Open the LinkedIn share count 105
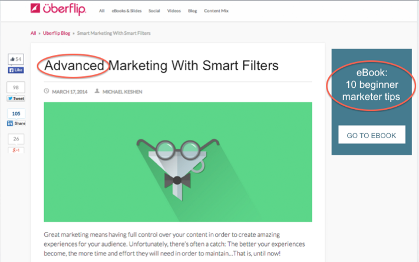Viewport: 419px width, 262px height. click(16, 113)
